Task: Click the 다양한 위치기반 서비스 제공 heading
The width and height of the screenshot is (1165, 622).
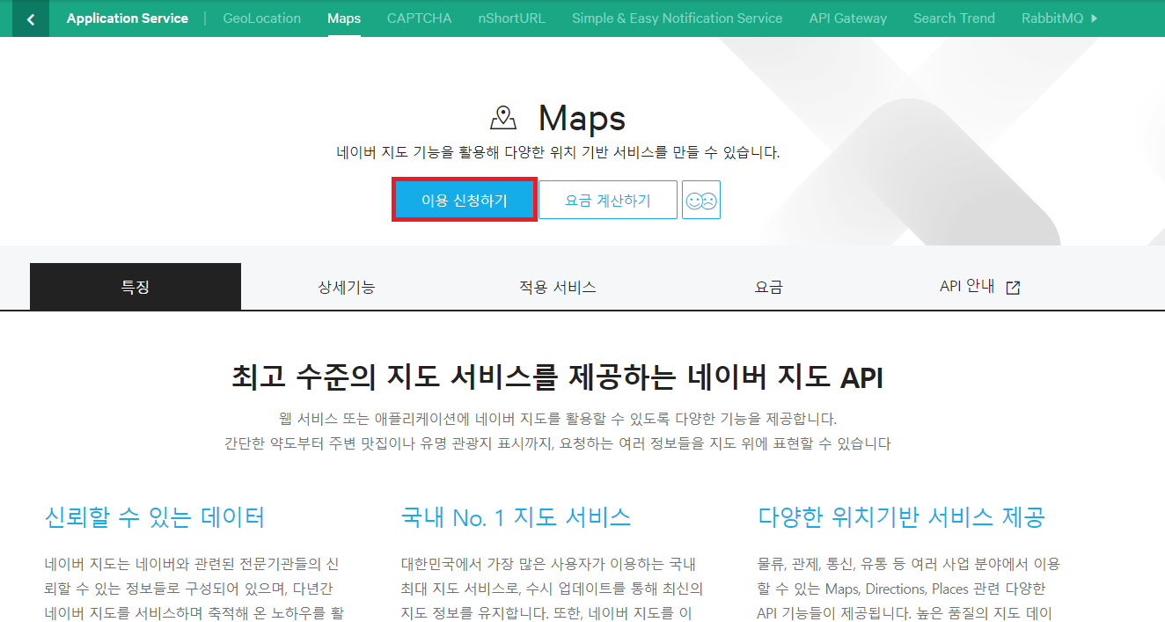Action: click(901, 516)
